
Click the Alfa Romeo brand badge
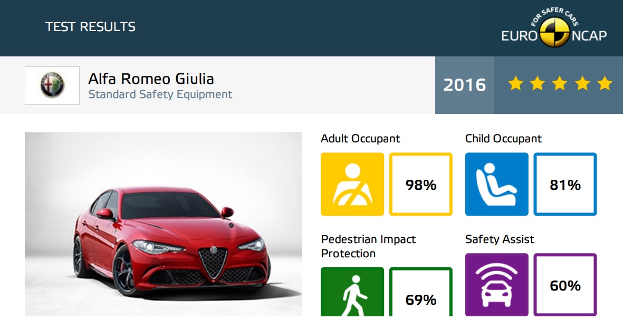52,85
